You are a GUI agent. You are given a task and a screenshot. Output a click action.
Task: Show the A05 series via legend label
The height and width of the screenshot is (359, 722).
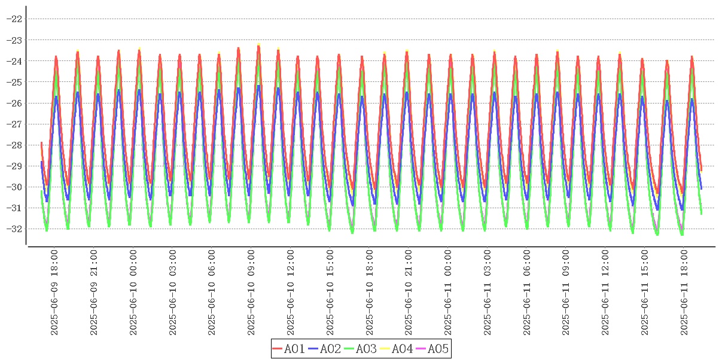tap(438, 349)
